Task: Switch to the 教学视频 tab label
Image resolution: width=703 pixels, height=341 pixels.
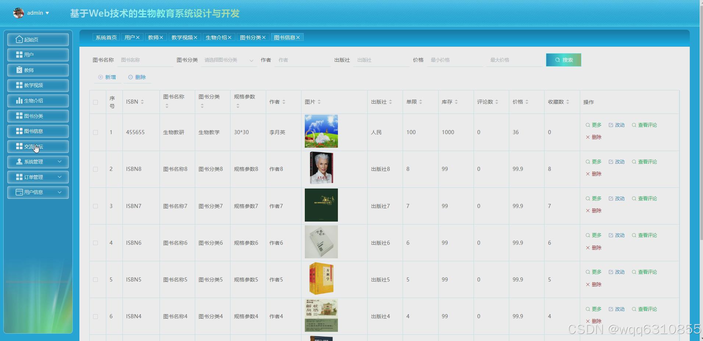Action: pos(182,37)
